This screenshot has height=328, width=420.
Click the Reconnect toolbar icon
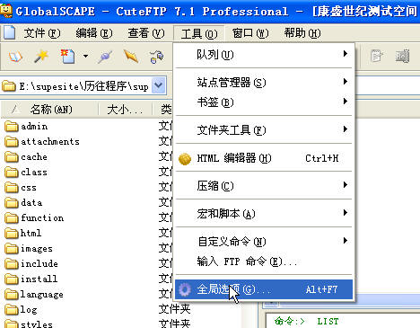coord(157,57)
